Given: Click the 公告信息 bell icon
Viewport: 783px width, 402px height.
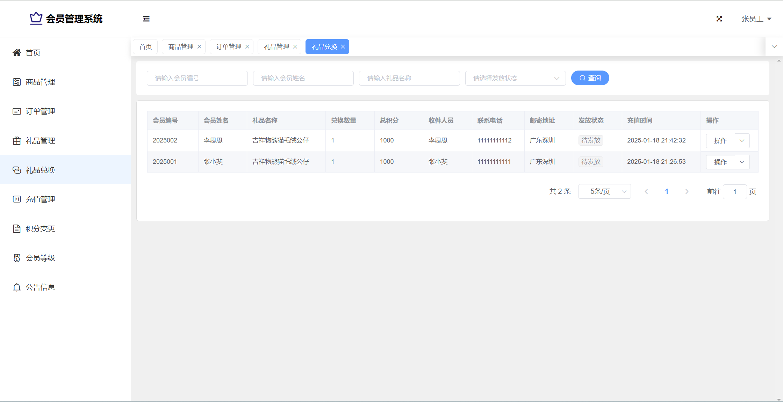Looking at the screenshot, I should click(x=17, y=287).
